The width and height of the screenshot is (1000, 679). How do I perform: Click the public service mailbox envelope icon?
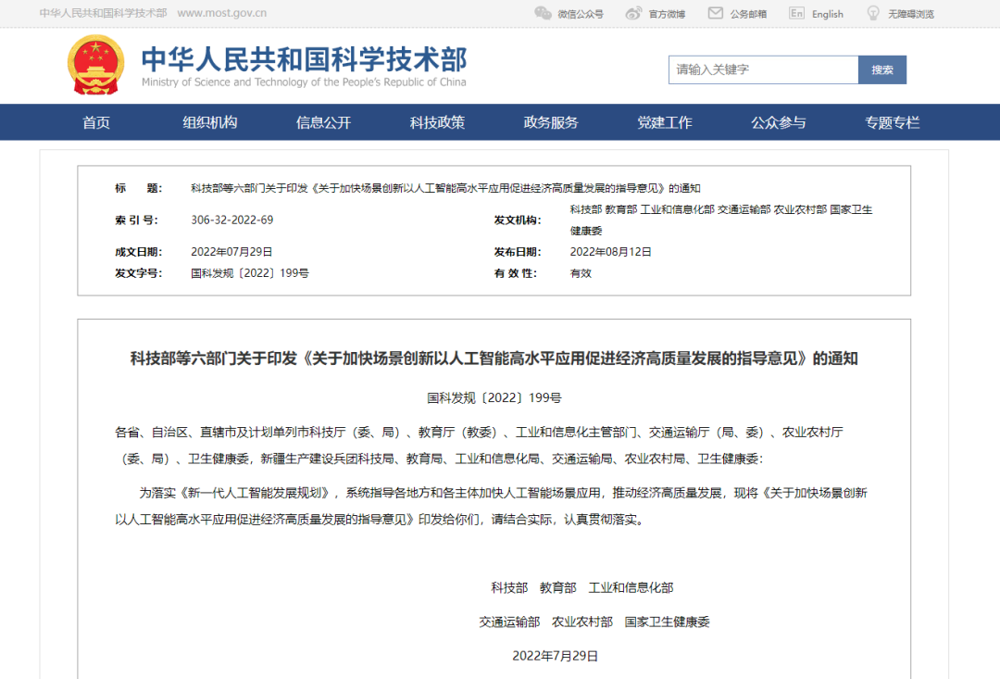(716, 13)
